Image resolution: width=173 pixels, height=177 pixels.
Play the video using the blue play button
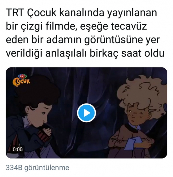(x=86, y=113)
